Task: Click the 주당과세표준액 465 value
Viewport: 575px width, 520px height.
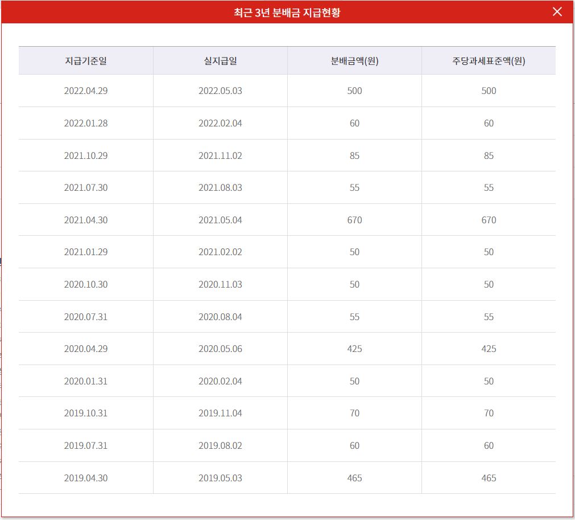Action: pos(489,478)
